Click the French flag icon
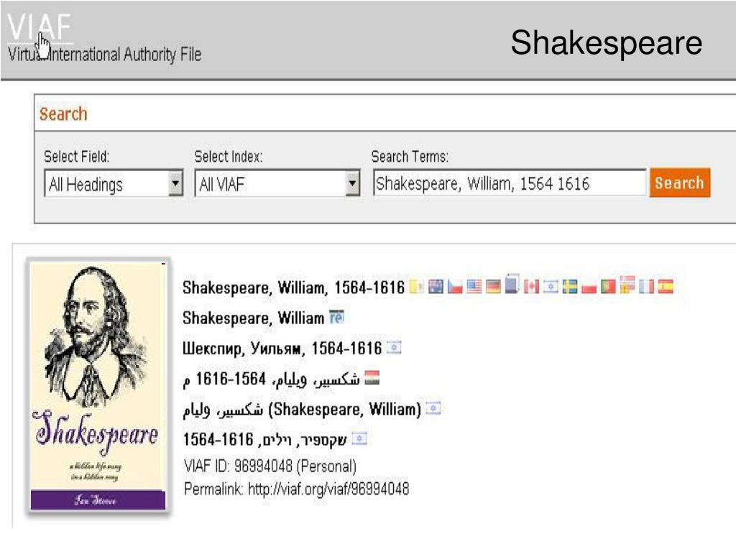Screen dimensions: 736x552 coord(646,287)
